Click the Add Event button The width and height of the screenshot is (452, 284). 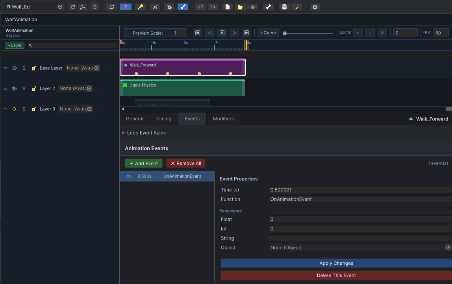[144, 163]
